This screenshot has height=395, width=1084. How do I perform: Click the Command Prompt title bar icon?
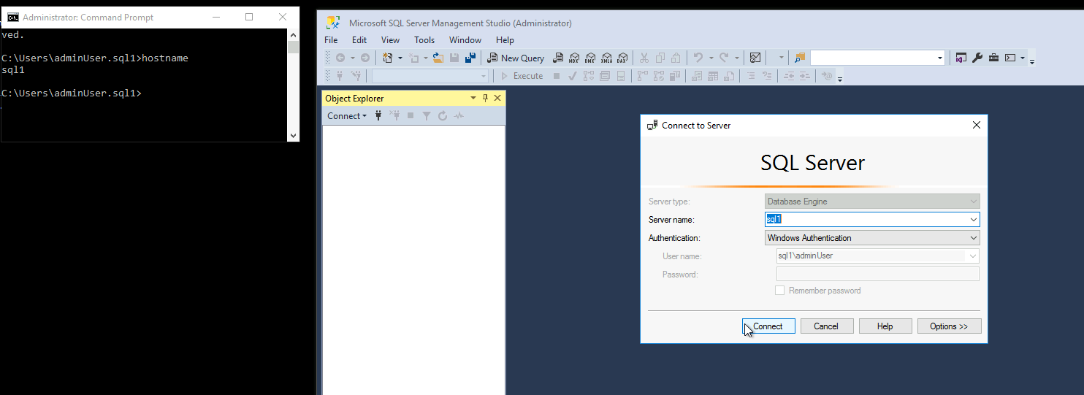[x=12, y=17]
